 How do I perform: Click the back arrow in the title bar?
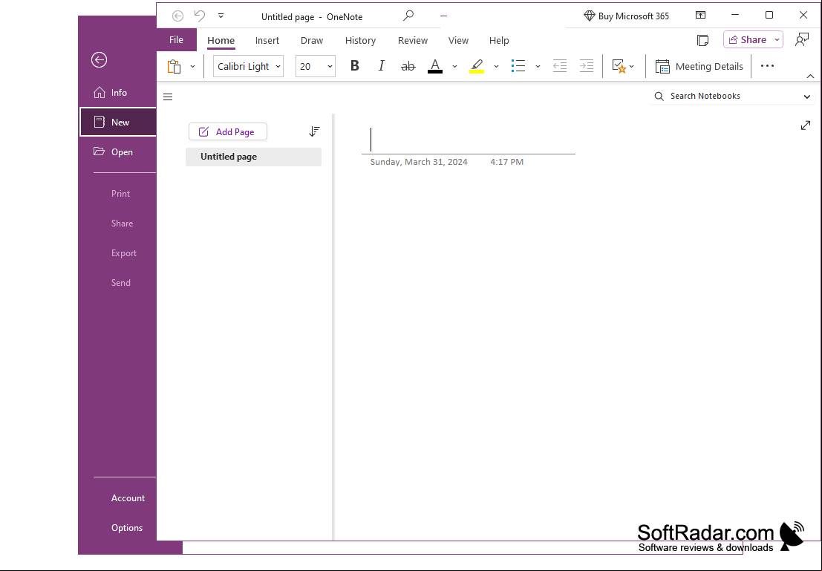(177, 16)
